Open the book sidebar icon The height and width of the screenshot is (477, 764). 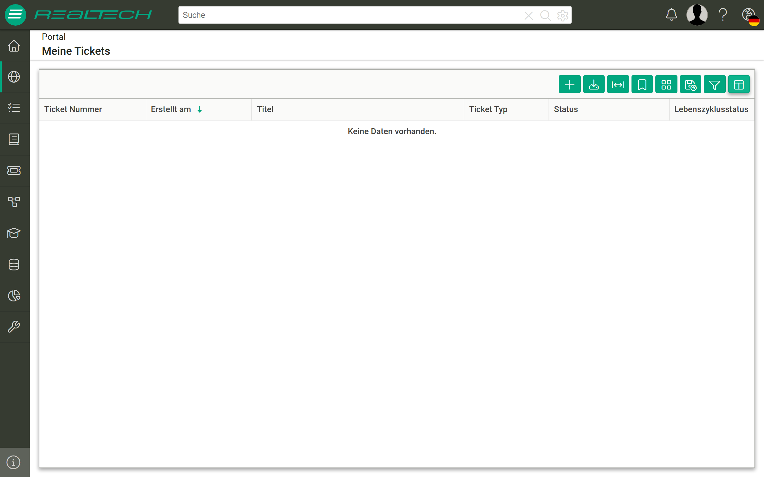coord(14,140)
